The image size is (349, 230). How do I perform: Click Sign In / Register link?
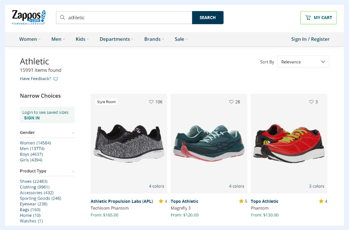(310, 39)
